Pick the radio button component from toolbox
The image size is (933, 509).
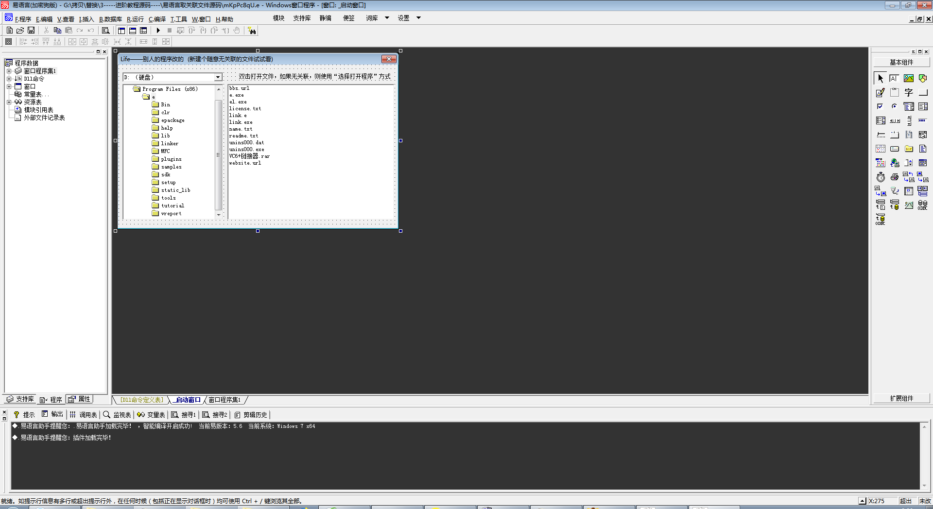[x=894, y=106]
